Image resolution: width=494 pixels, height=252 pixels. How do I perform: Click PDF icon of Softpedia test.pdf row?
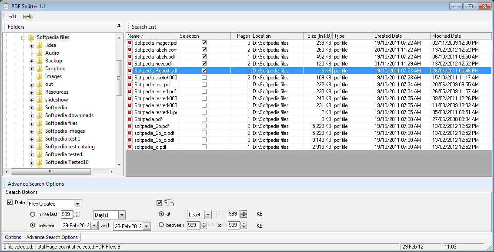coord(130,84)
